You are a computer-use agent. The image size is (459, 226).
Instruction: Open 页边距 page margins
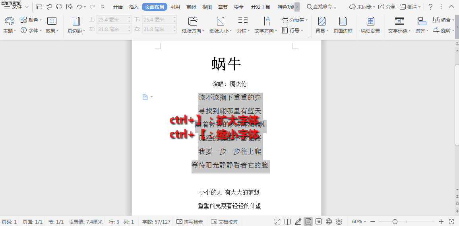pyautogui.click(x=76, y=25)
